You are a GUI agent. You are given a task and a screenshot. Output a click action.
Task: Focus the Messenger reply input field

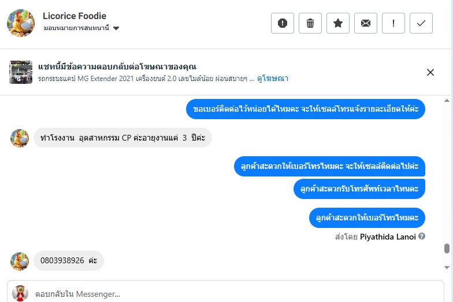231,293
